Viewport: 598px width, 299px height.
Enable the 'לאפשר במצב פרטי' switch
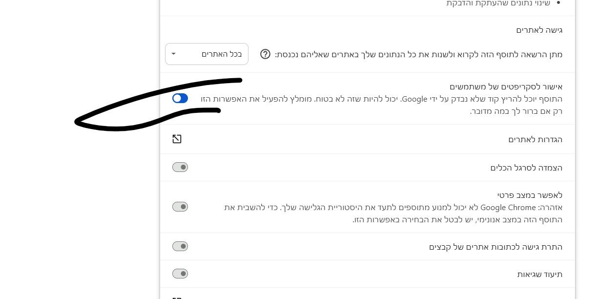pos(180,207)
